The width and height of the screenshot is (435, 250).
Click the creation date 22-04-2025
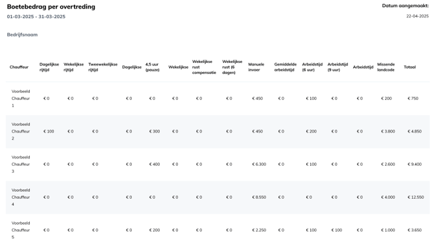coord(417,16)
